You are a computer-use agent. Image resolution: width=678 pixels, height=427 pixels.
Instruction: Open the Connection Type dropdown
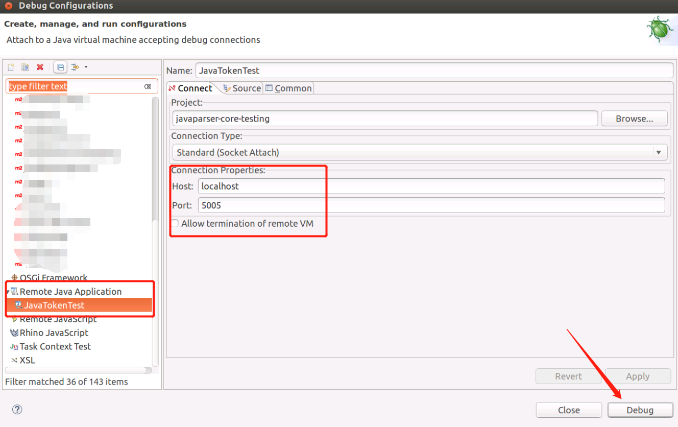pos(659,152)
